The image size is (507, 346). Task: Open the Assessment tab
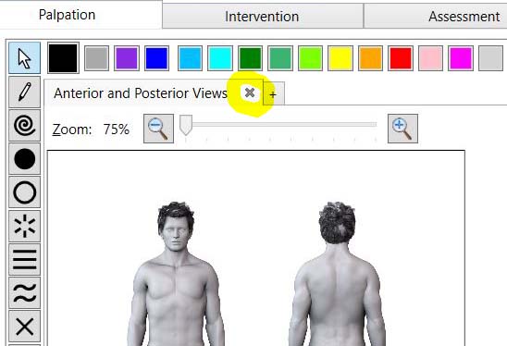pos(464,17)
